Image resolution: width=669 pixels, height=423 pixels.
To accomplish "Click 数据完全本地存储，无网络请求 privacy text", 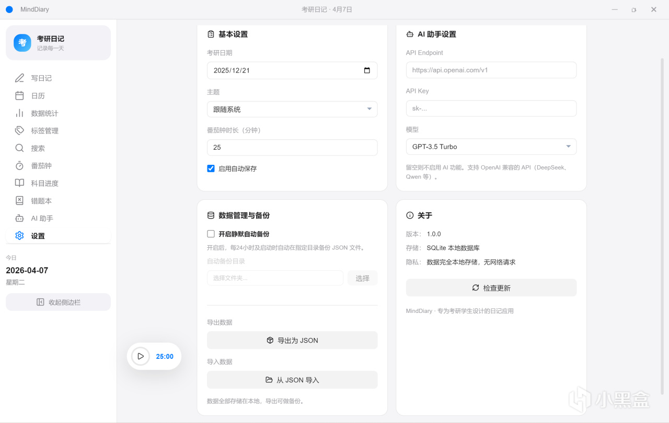I will 471,262.
